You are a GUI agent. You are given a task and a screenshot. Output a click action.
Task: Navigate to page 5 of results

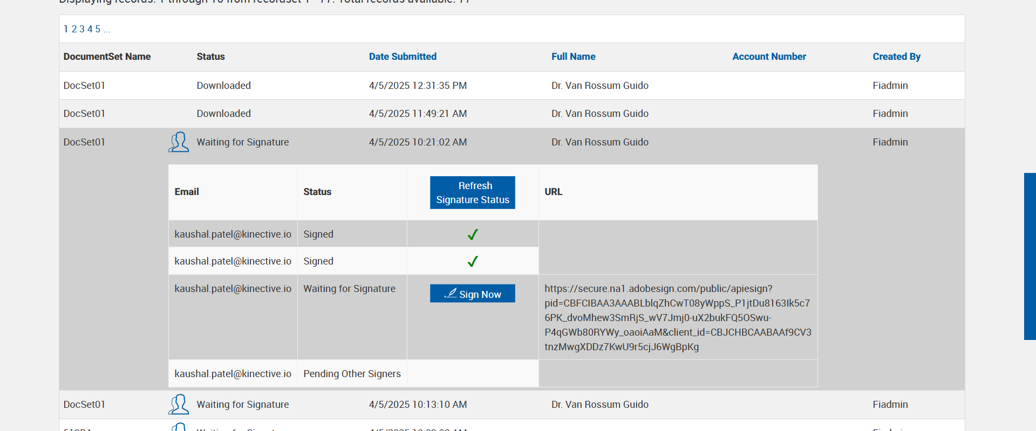pyautogui.click(x=98, y=29)
